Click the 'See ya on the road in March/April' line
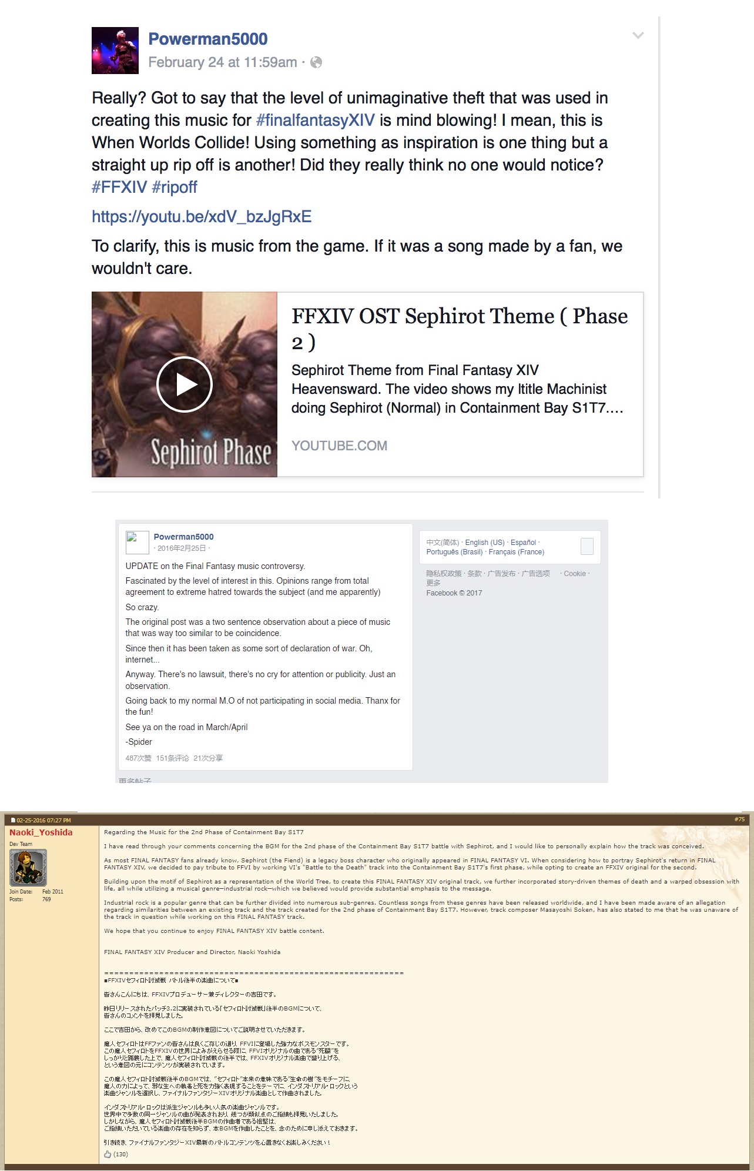 coord(186,727)
